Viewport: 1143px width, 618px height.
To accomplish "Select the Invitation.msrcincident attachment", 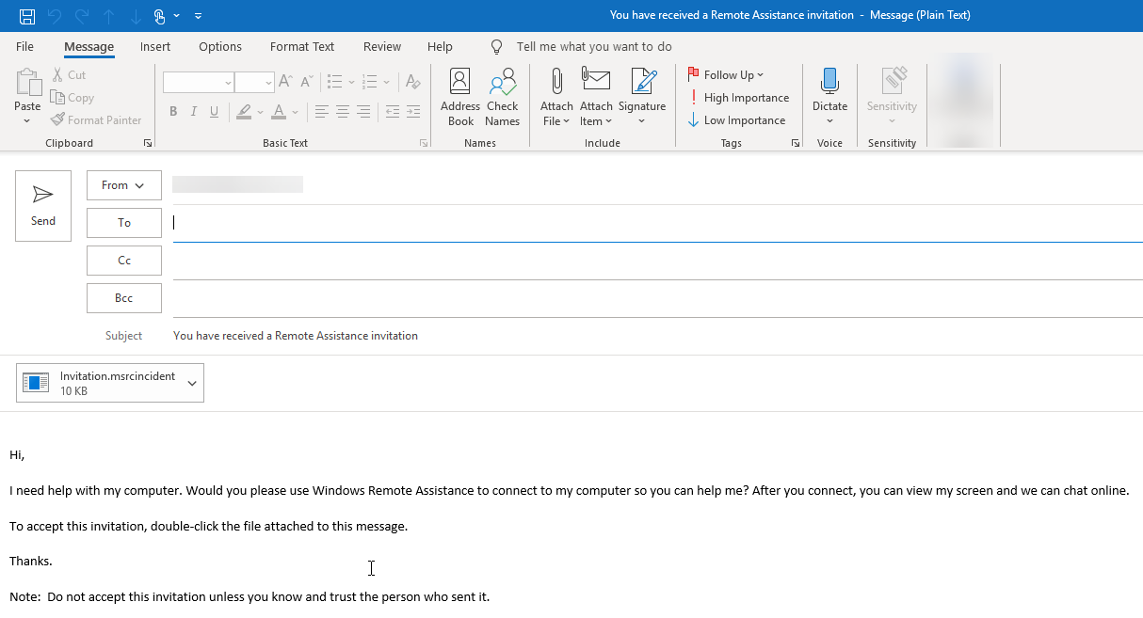I will (99, 383).
